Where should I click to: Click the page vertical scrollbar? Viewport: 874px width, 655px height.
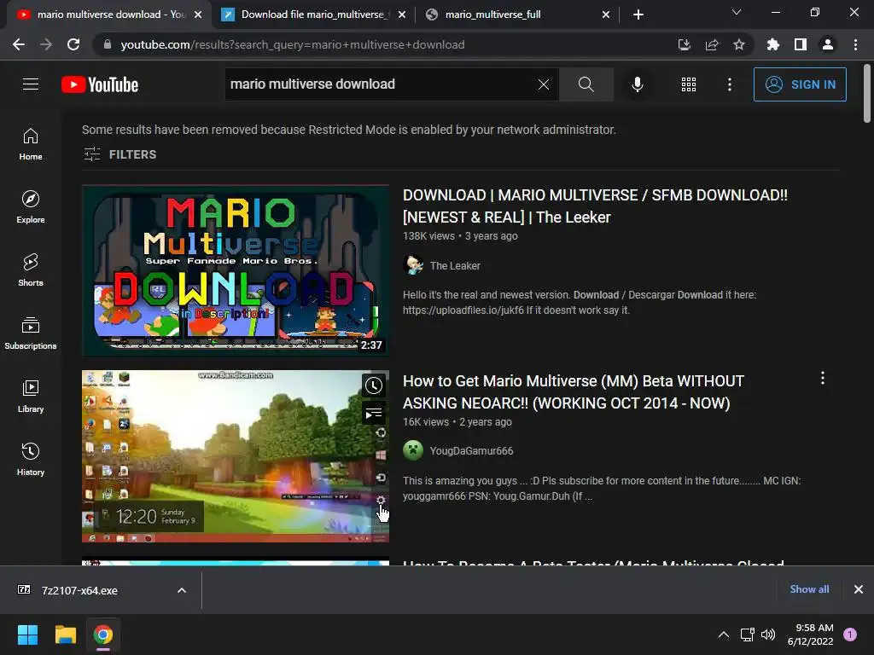[867, 93]
